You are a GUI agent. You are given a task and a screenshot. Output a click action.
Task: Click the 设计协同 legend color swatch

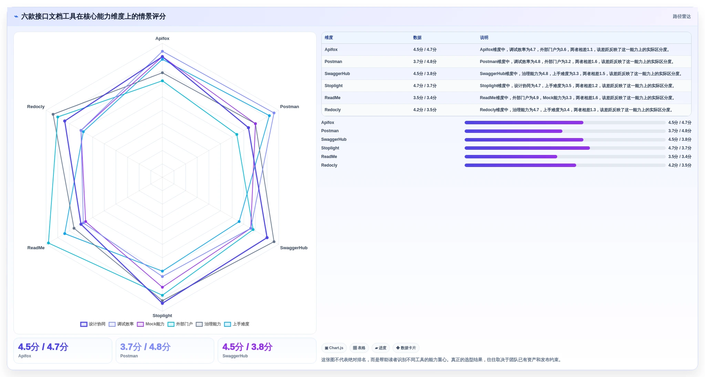point(84,324)
